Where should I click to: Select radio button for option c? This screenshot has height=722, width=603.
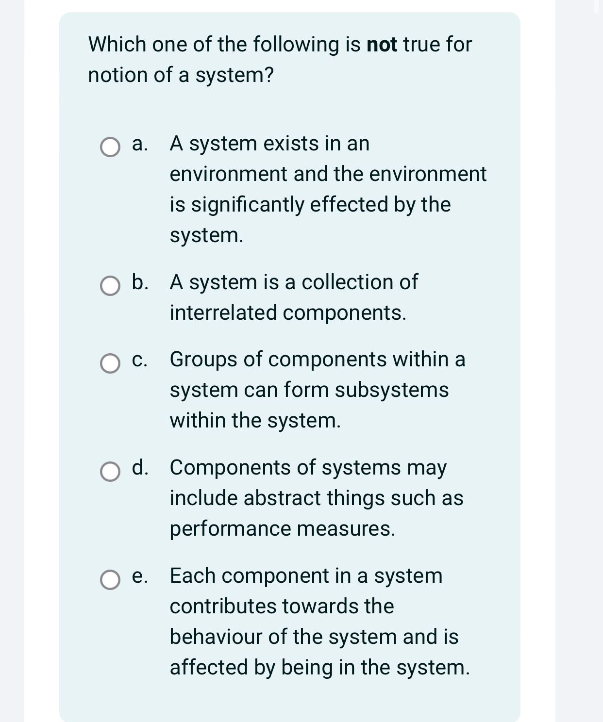111,363
